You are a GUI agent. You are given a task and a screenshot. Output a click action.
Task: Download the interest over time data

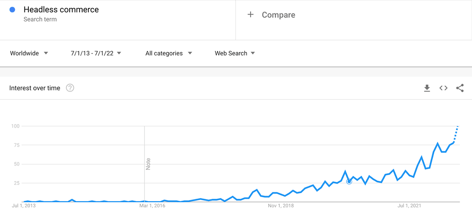(x=427, y=88)
